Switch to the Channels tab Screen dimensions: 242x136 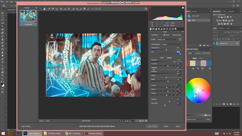222,28
